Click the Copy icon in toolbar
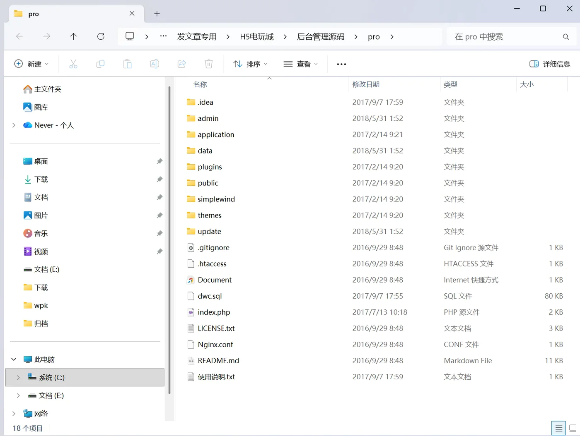The width and height of the screenshot is (580, 436). 100,64
